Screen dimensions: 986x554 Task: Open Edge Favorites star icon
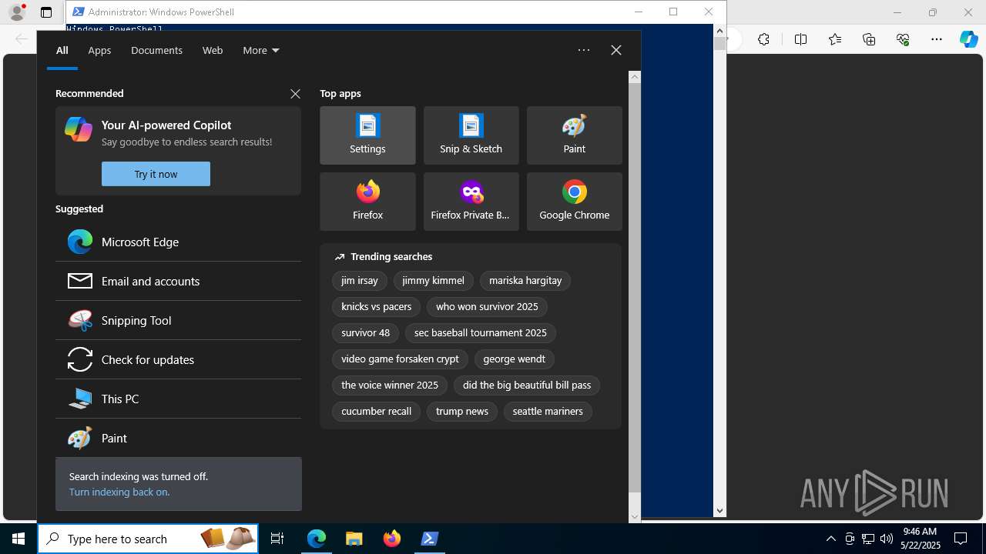coord(835,39)
